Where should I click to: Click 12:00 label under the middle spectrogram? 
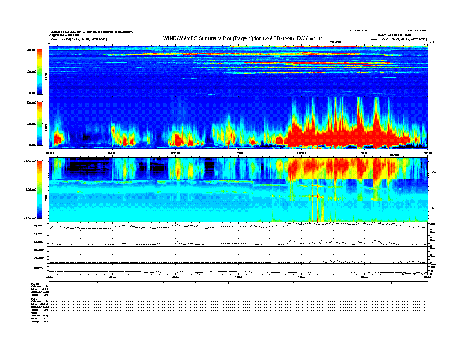[238, 153]
